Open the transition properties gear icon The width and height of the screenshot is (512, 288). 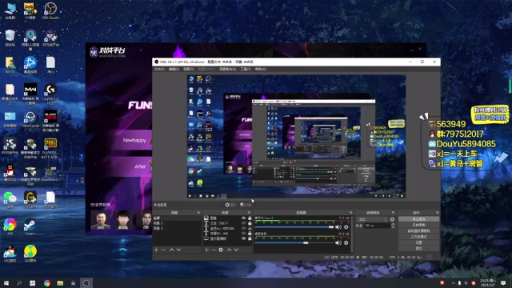click(392, 219)
